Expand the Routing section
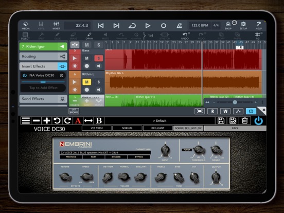The height and width of the screenshot is (213, 284). pos(43,56)
